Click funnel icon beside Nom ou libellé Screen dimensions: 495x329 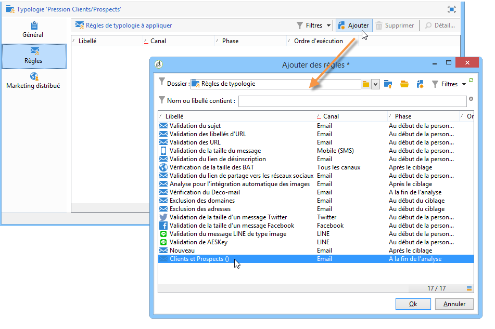162,100
